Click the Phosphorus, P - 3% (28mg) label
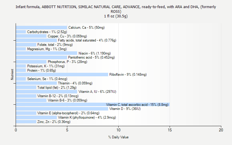Viewport: 232px width, 145px height. [68, 62]
